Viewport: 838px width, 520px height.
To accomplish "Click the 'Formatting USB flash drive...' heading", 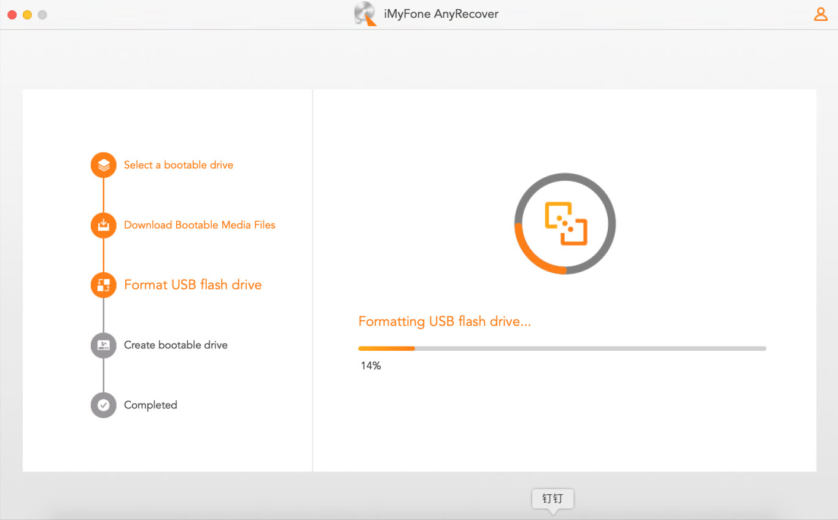I will (444, 321).
